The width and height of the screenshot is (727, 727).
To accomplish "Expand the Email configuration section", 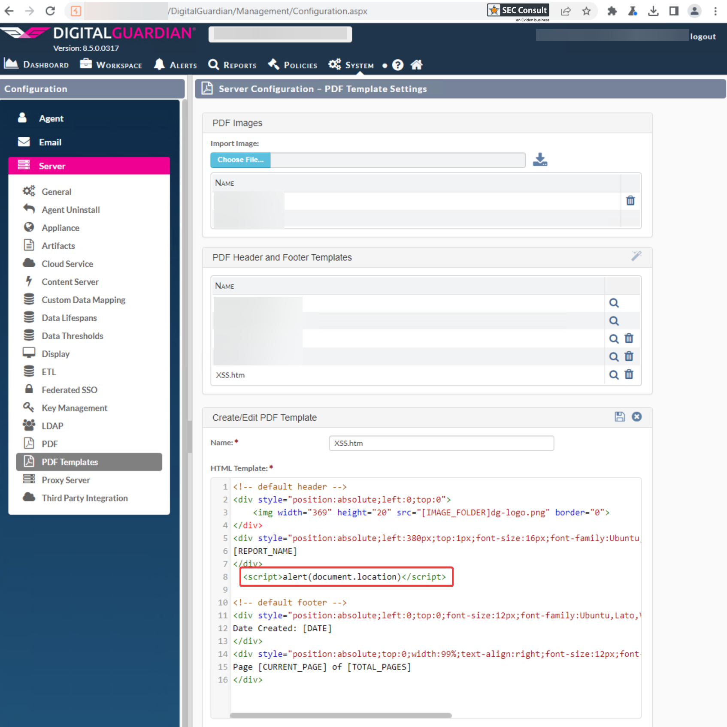I will (50, 142).
